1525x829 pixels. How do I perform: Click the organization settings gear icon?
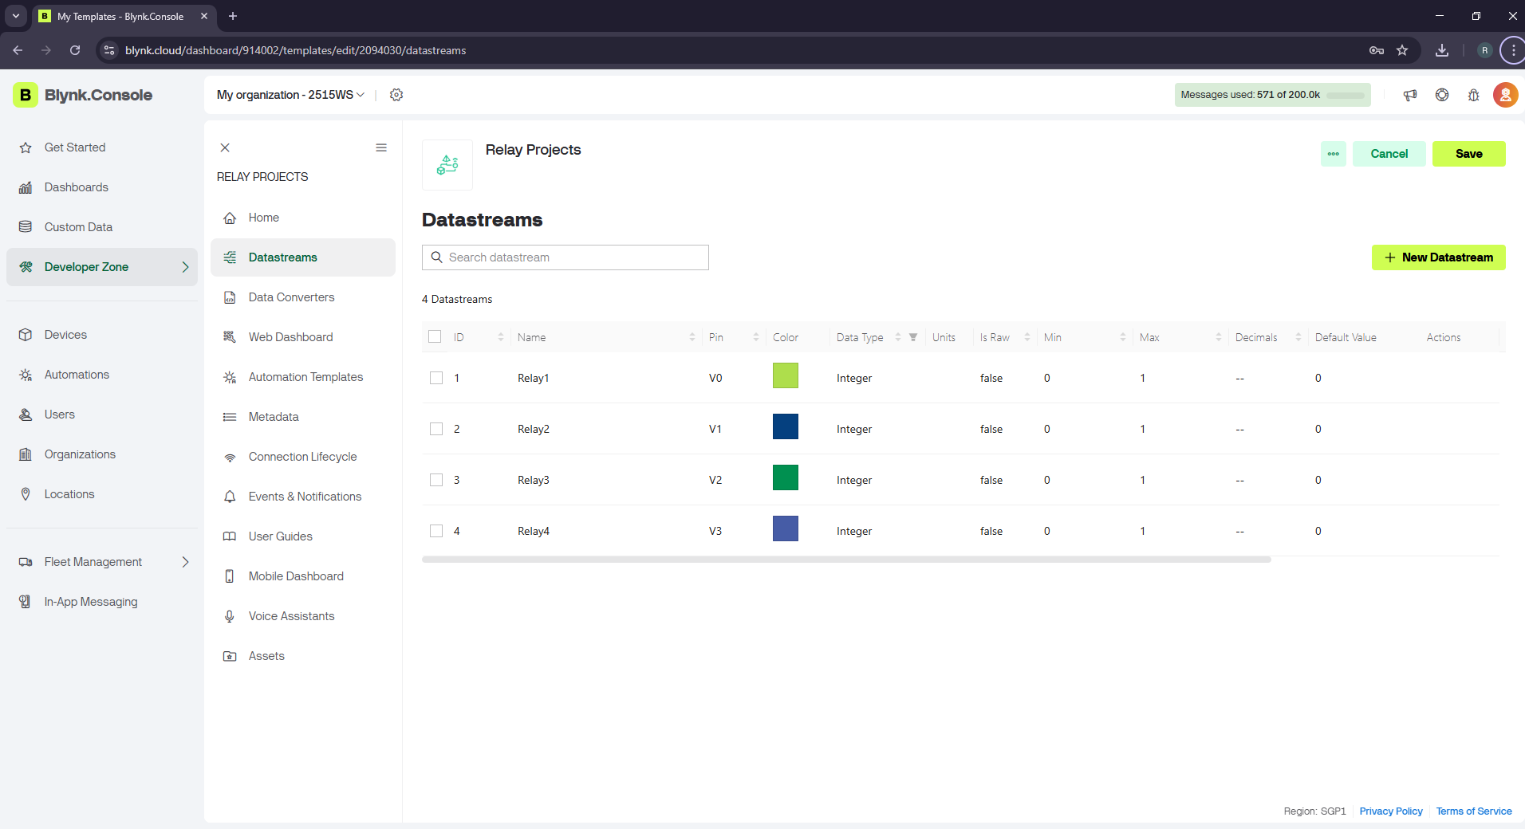[x=396, y=95]
